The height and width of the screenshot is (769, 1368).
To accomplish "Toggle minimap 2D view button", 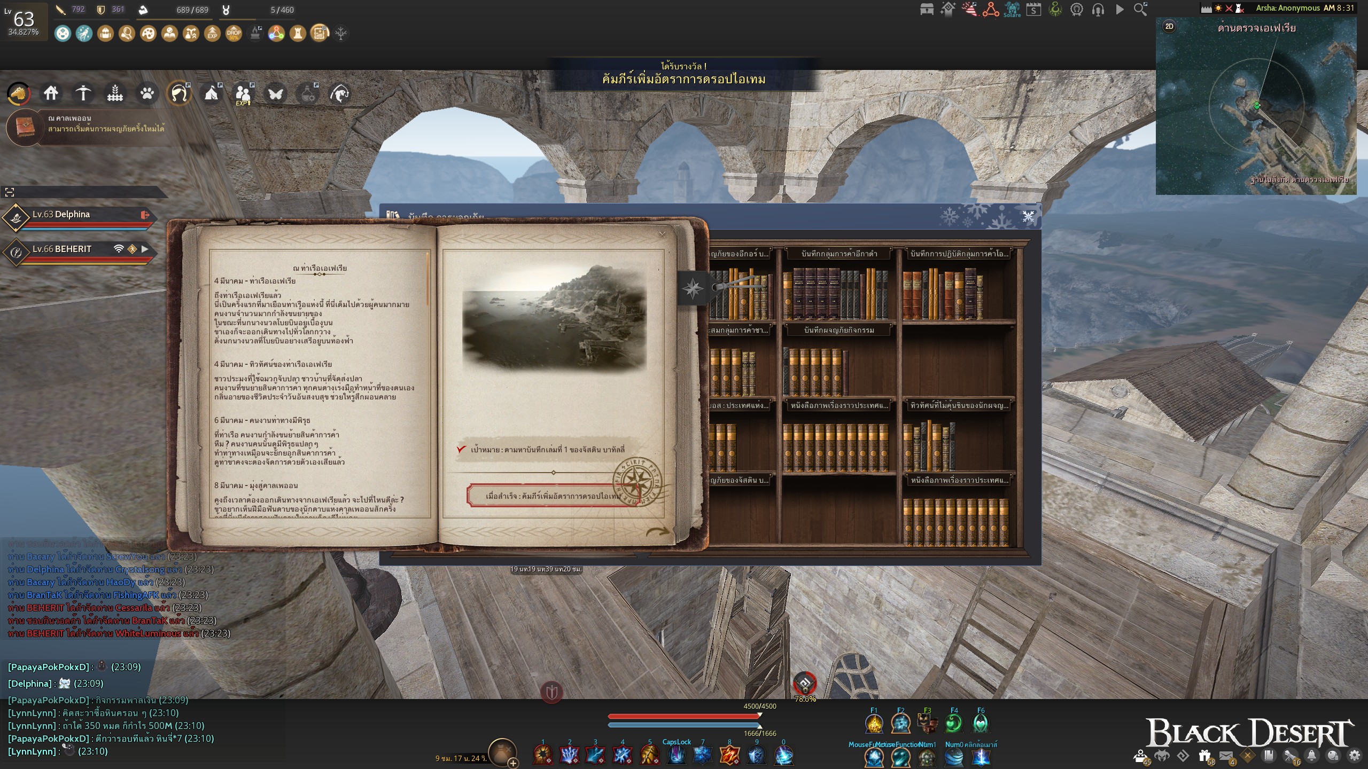I will click(x=1169, y=27).
